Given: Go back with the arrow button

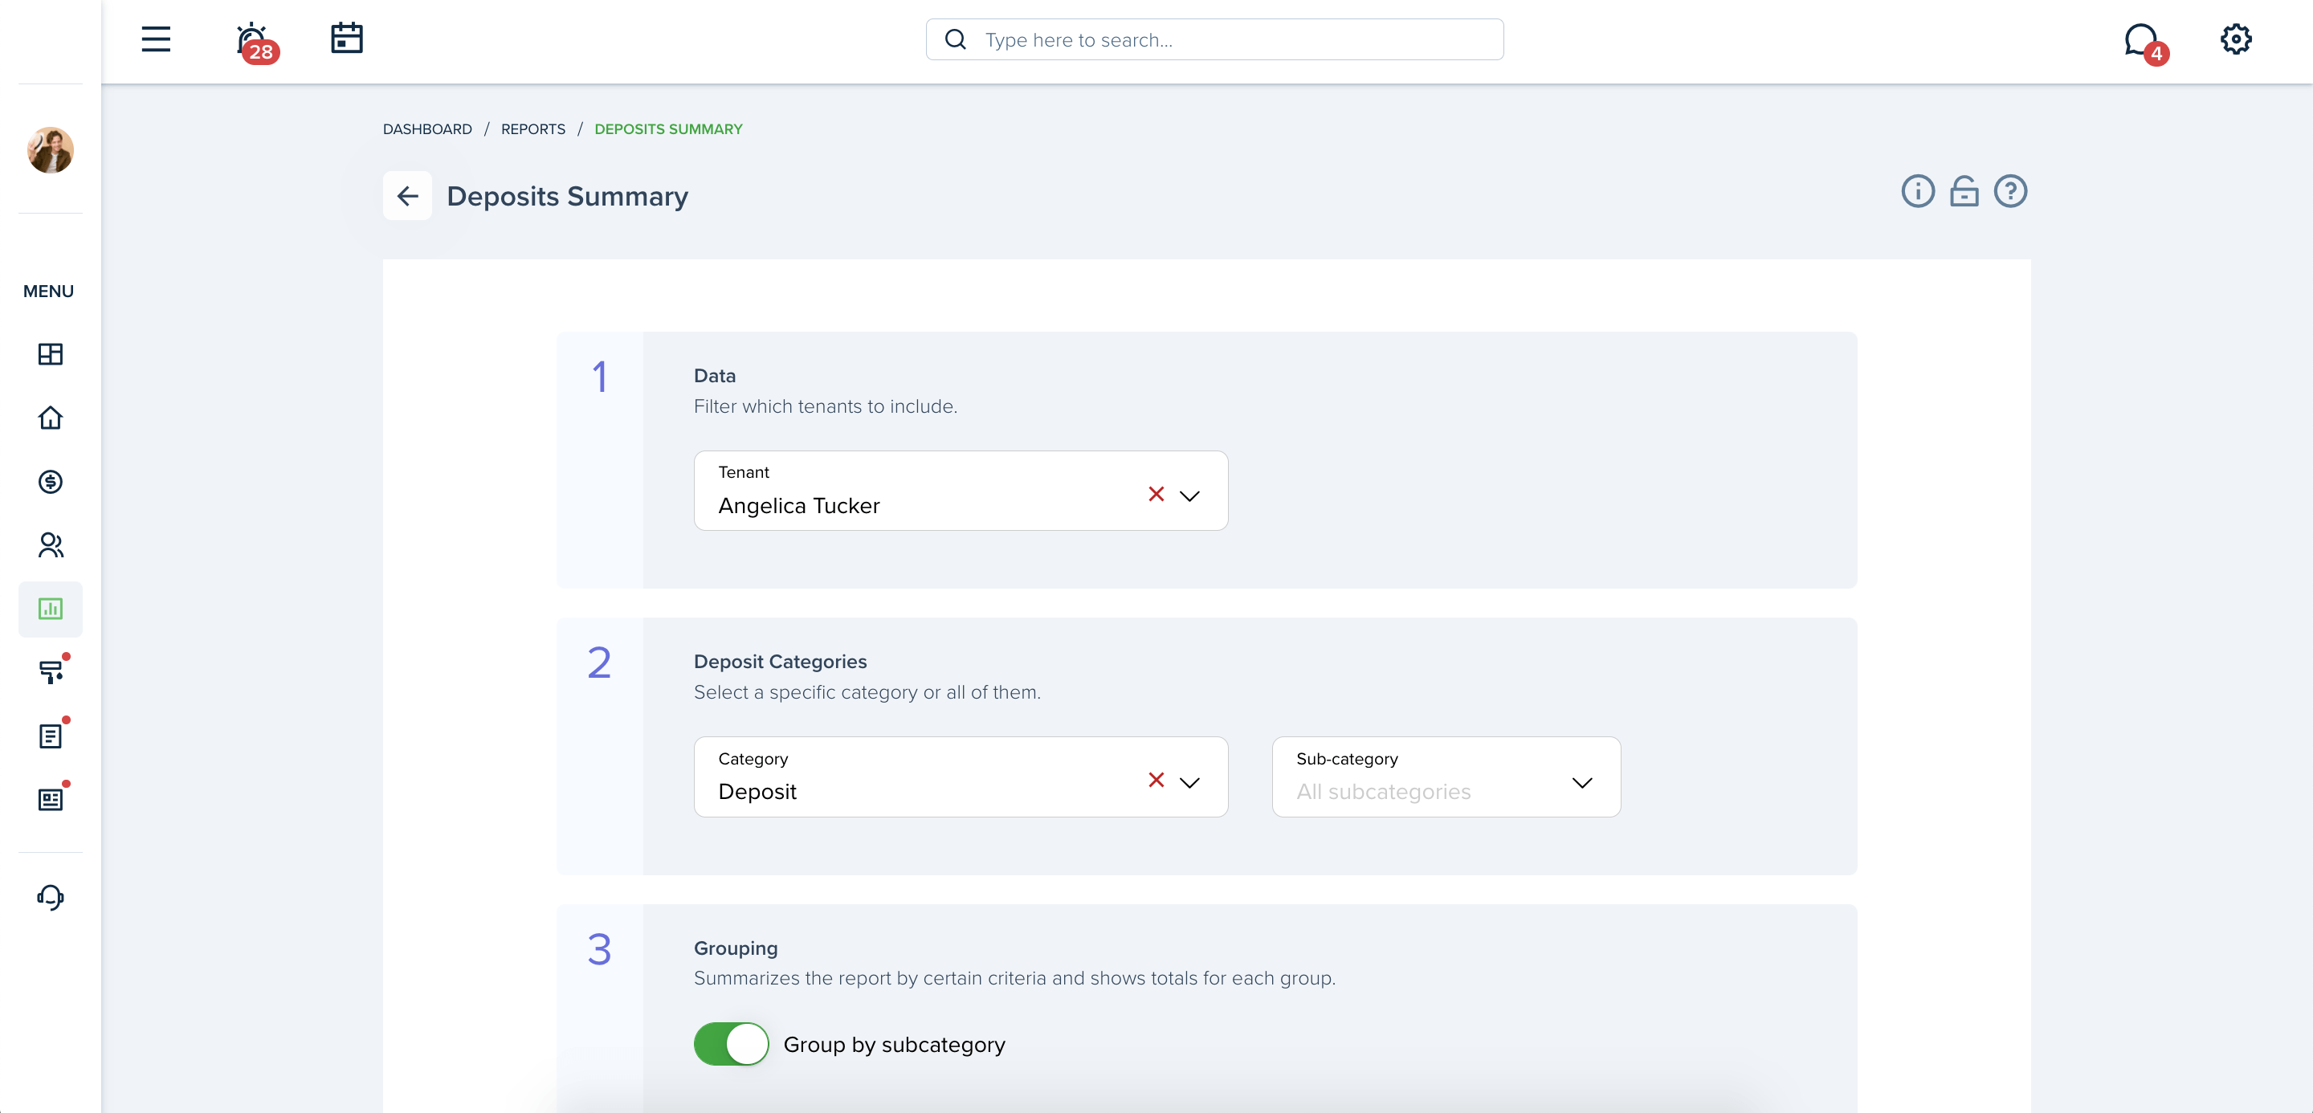Looking at the screenshot, I should coord(408,196).
